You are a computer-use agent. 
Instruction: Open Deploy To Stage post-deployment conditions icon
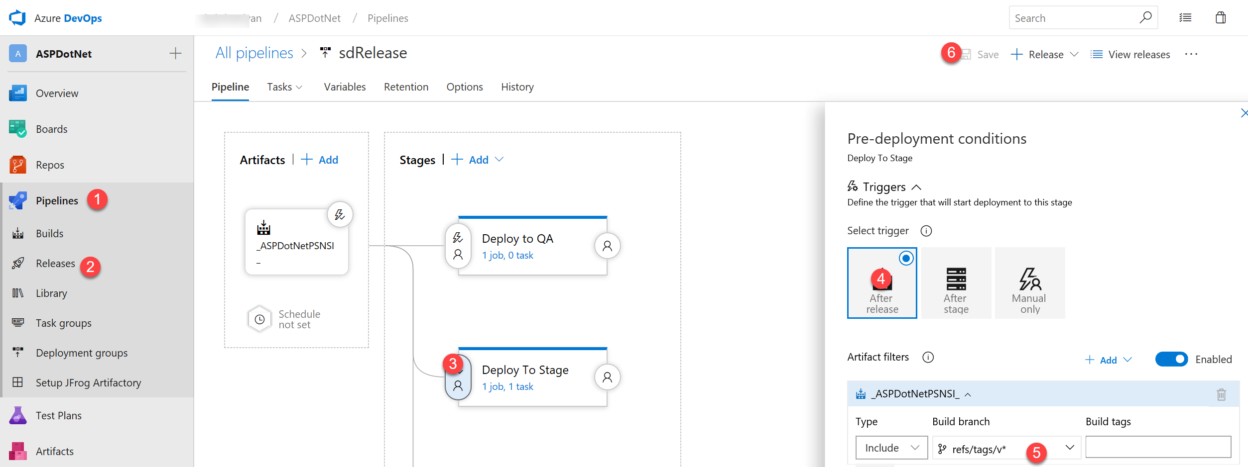[607, 377]
